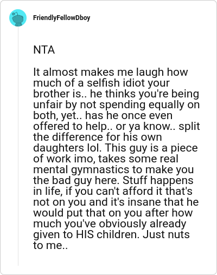
Task: Click the words 'split the difference'
Action: [x=117, y=132]
